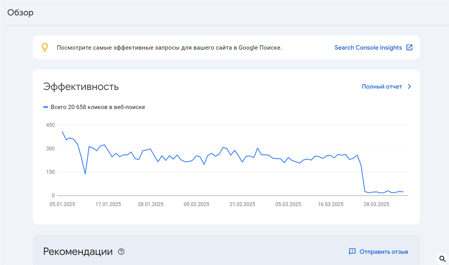Click the Рекомендации section heading
This screenshot has height=265, width=449.
tap(78, 252)
